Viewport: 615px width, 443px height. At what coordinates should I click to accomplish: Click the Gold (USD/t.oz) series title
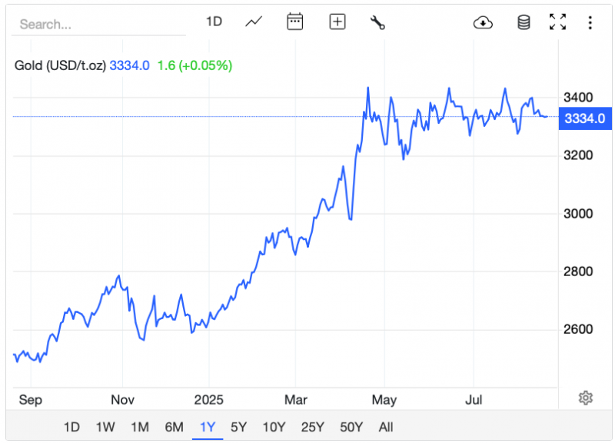(x=60, y=65)
